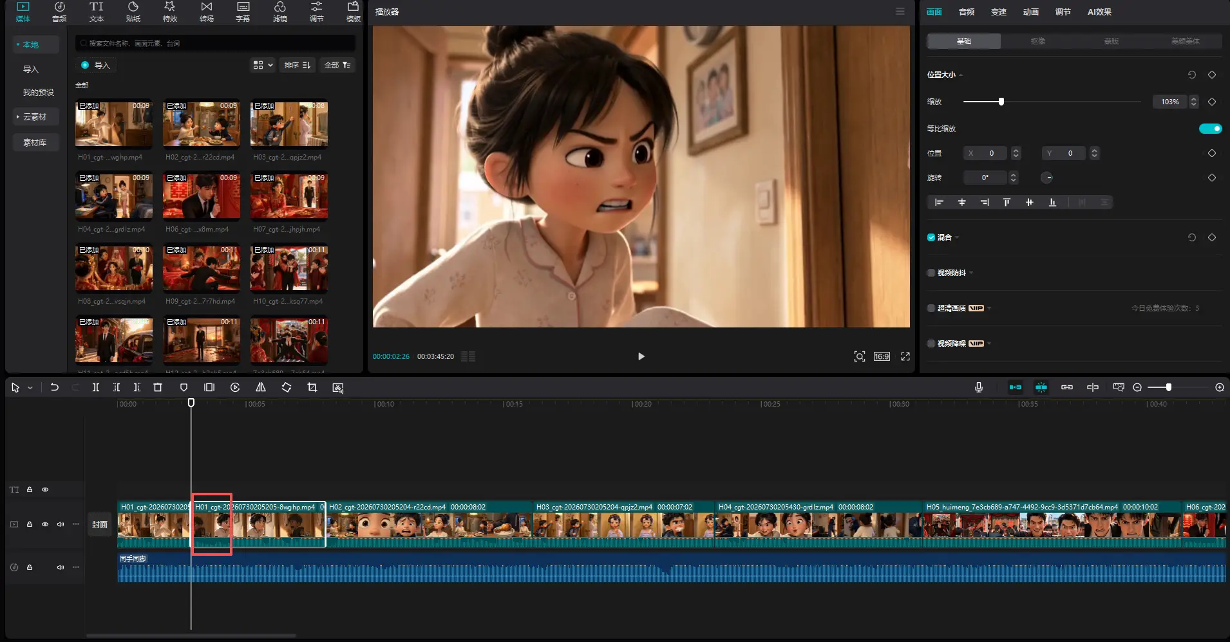
Task: Open main video track more options
Action: (76, 524)
